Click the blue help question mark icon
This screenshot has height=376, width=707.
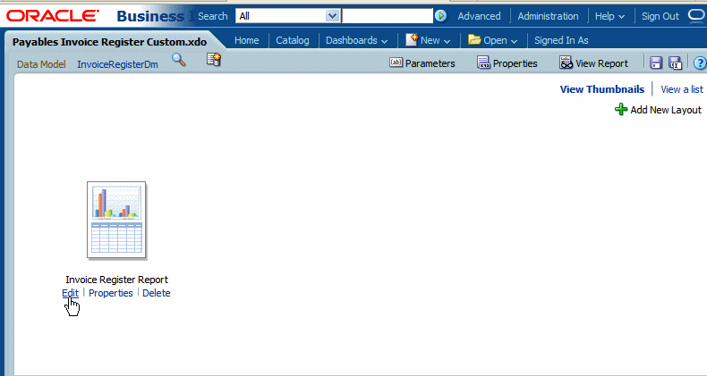point(700,63)
